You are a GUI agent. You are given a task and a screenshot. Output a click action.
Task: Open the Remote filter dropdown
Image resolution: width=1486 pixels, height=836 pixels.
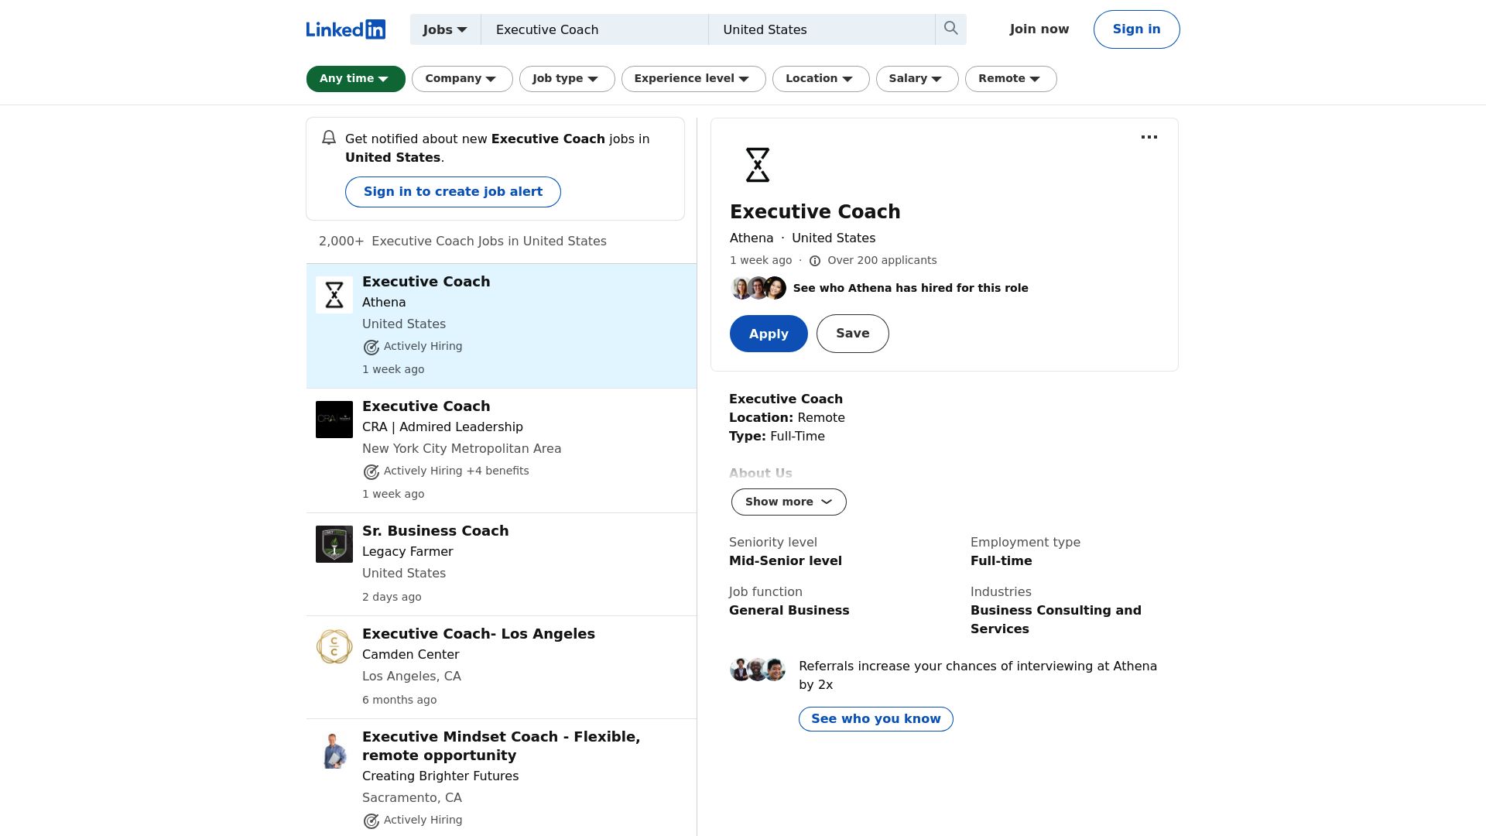pos(1010,78)
